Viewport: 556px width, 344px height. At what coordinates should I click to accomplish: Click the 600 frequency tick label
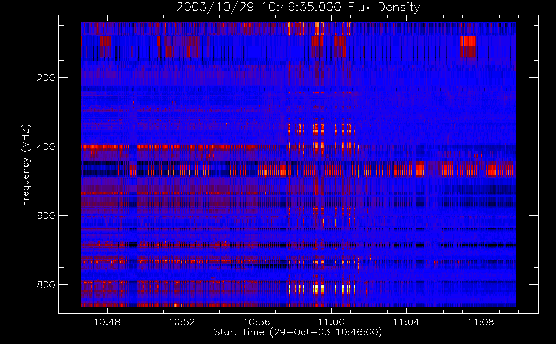pyautogui.click(x=46, y=216)
